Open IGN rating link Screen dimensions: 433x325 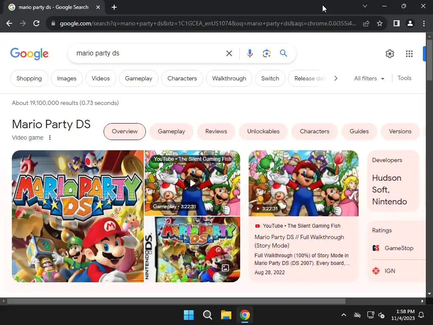pyautogui.click(x=384, y=271)
